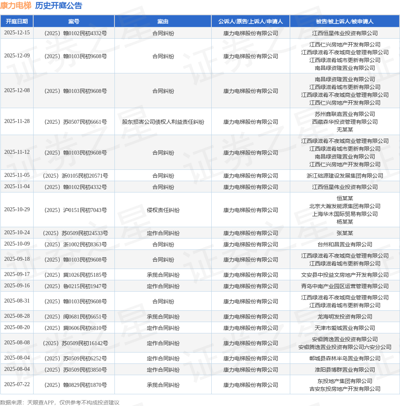Select the 被告/被上诉人/被申请人 column header

345,21
